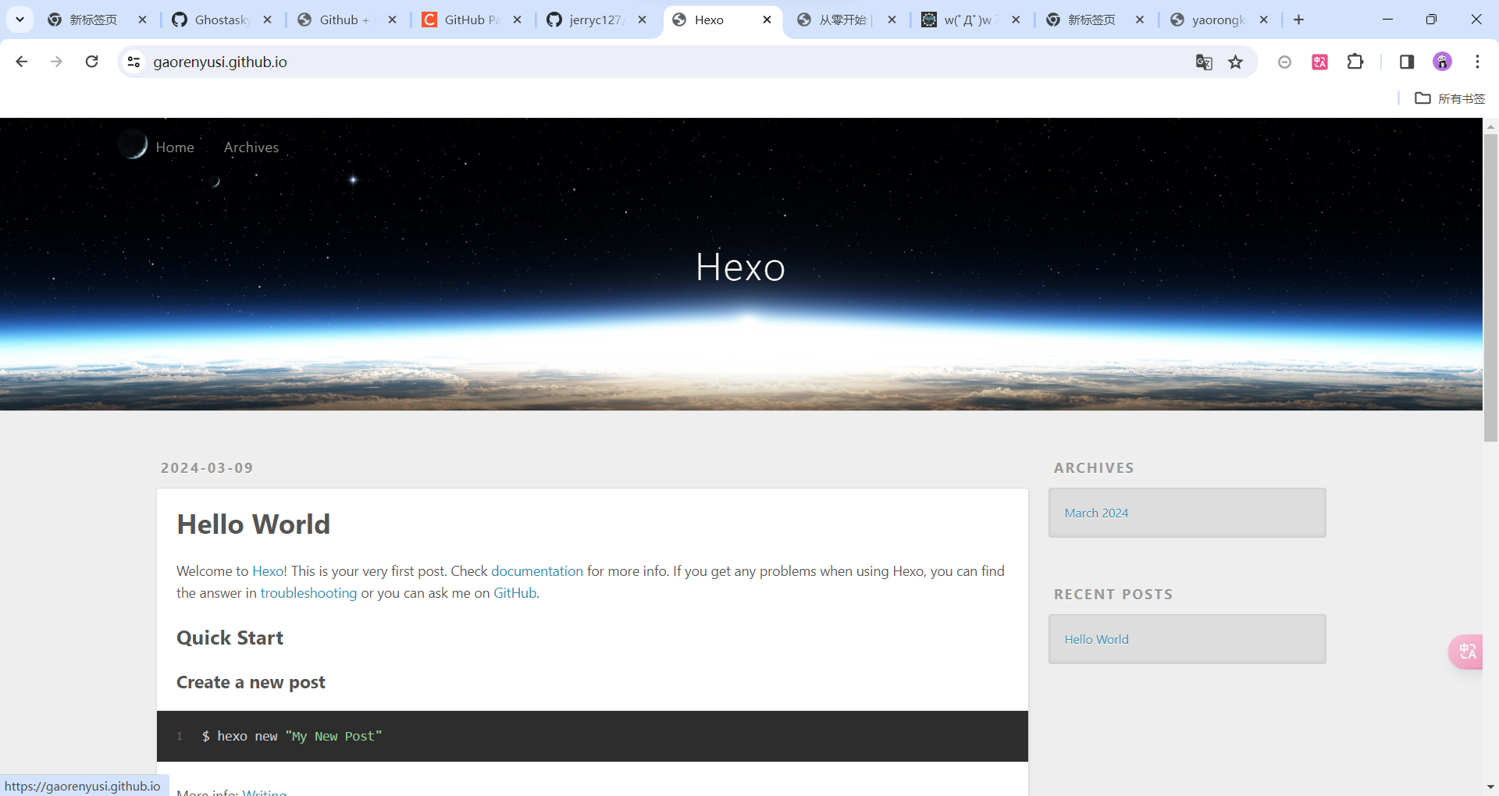1499x796 pixels.
Task: Open a new browser tab
Action: click(1298, 20)
